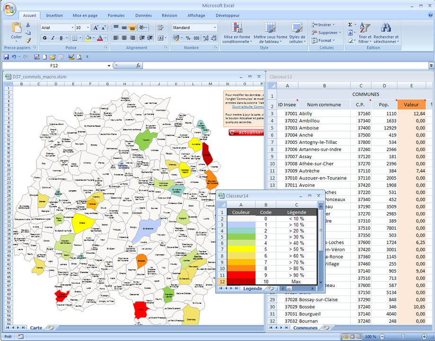435x341 pixels.
Task: Adjust the zoom slider in status bar
Action: (x=403, y=337)
